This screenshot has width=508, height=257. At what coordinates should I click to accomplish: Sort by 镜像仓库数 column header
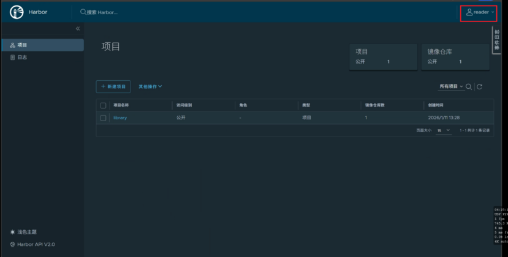point(375,105)
